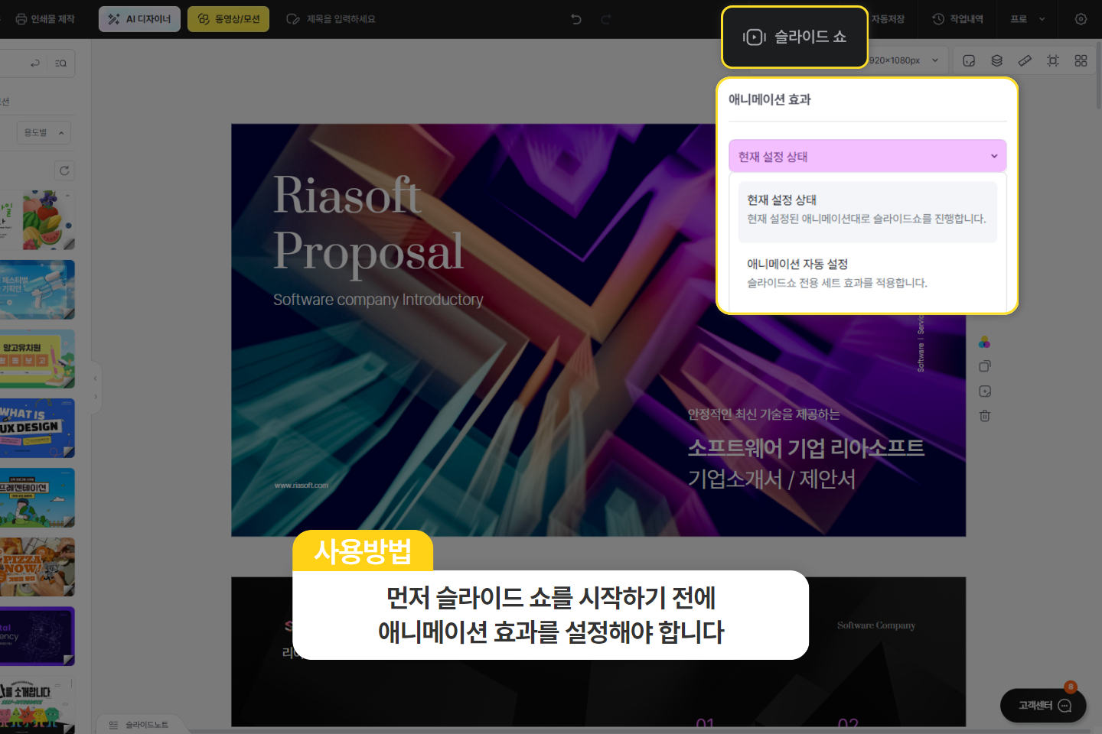The width and height of the screenshot is (1102, 734).
Task: Click the refresh icon in the template panel
Action: pyautogui.click(x=64, y=171)
